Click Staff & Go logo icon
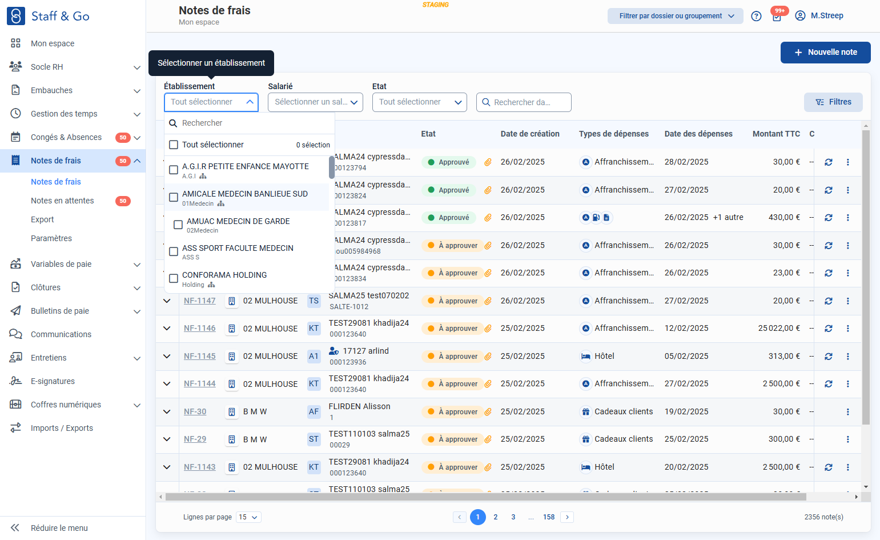880x540 pixels. pyautogui.click(x=15, y=16)
